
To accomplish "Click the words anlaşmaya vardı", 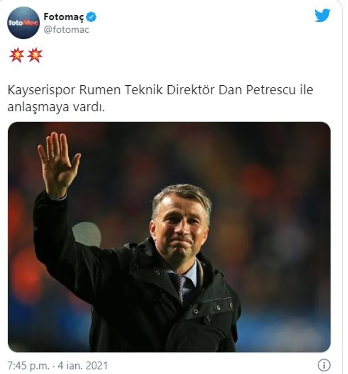I will (x=57, y=107).
